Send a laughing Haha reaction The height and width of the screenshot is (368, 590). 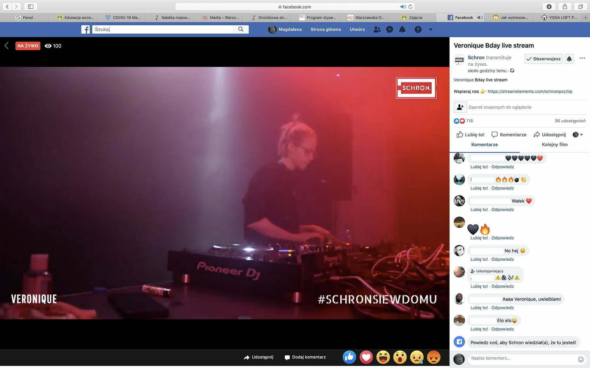pyautogui.click(x=383, y=357)
